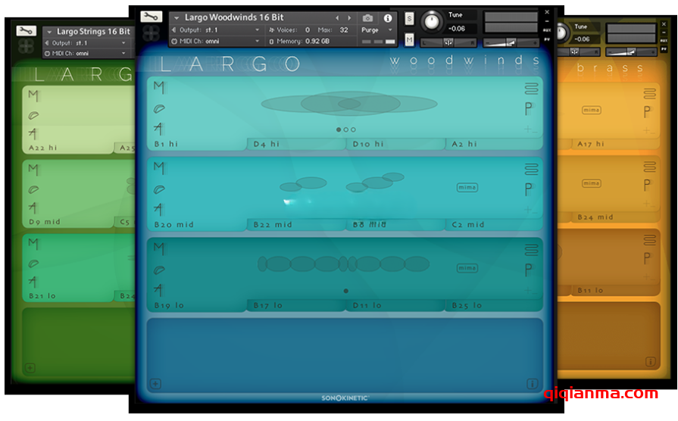Click the Tune knob

[432, 21]
